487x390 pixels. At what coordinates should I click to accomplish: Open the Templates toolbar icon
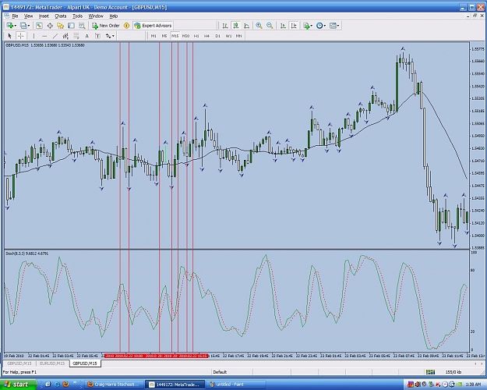click(x=333, y=26)
